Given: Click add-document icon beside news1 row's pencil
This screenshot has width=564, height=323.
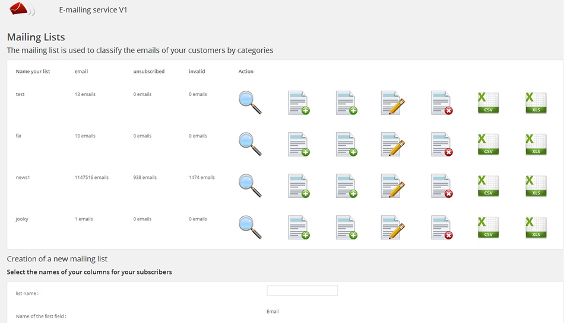Looking at the screenshot, I should click(x=346, y=186).
